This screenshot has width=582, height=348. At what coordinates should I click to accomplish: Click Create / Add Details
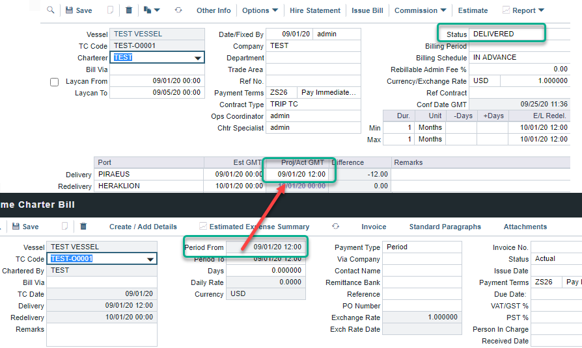coord(143,227)
